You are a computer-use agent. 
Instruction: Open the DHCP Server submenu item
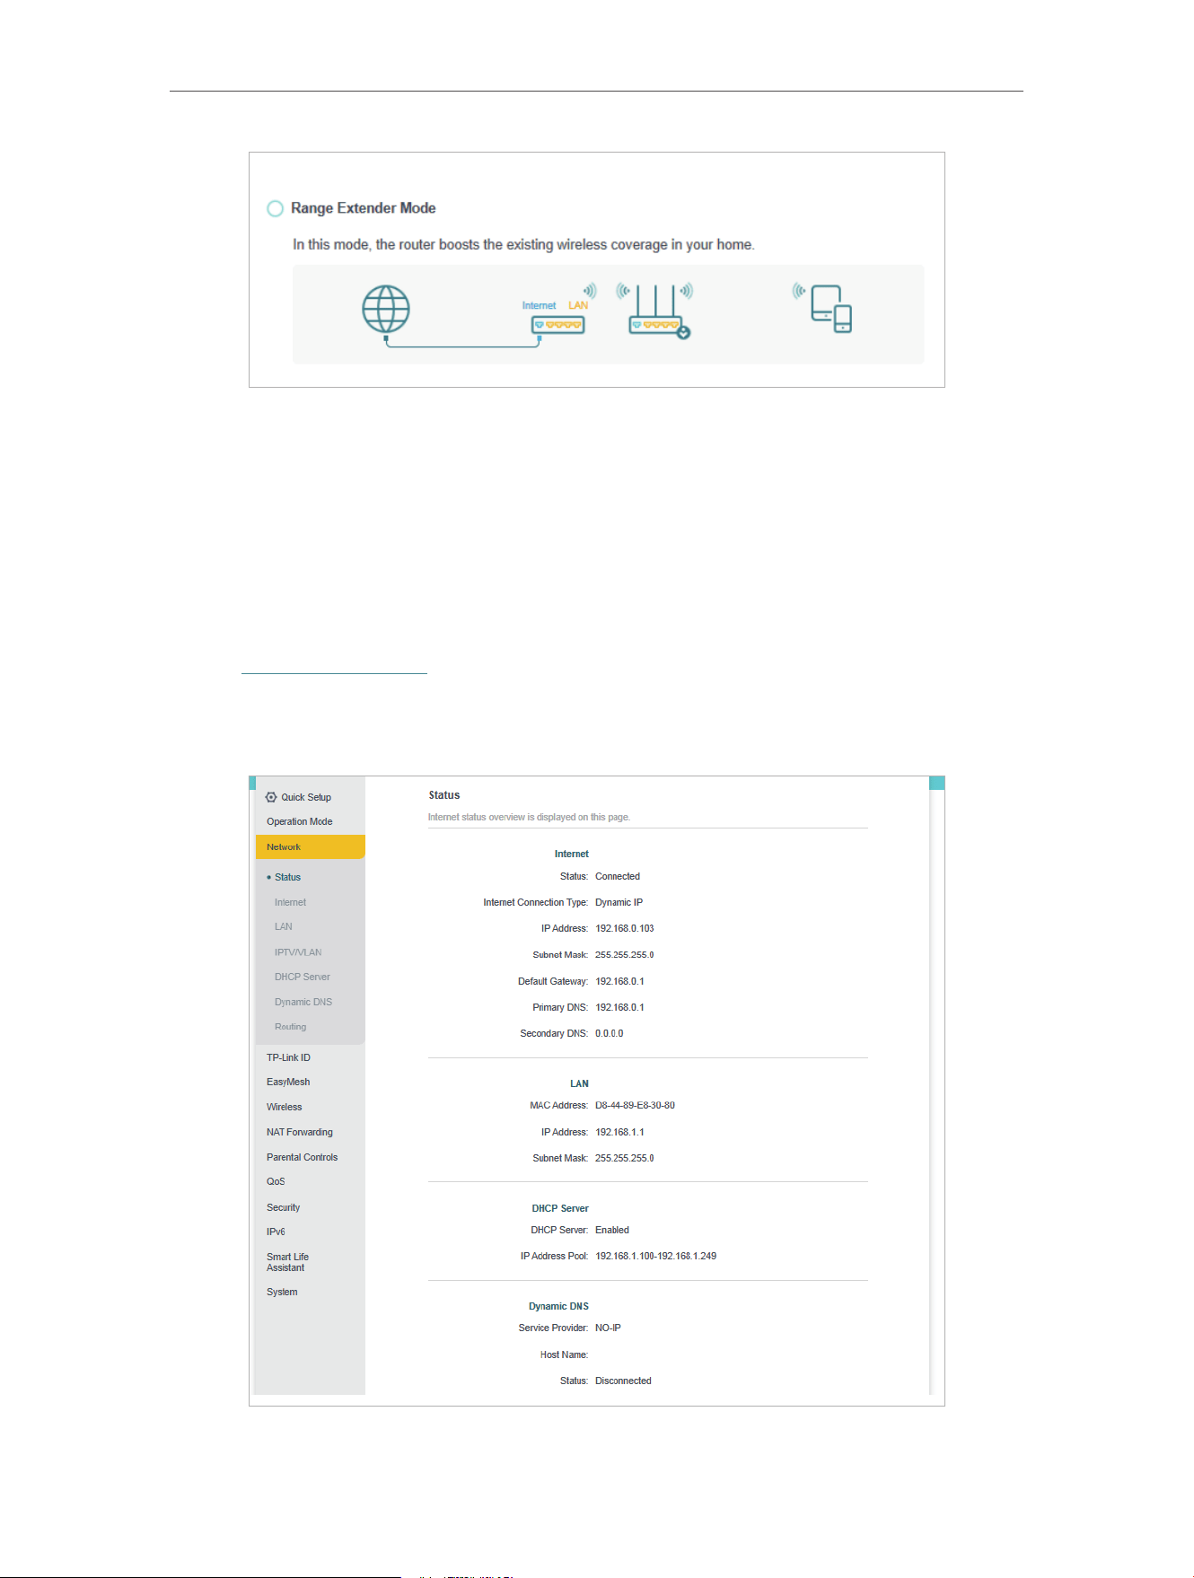click(303, 977)
